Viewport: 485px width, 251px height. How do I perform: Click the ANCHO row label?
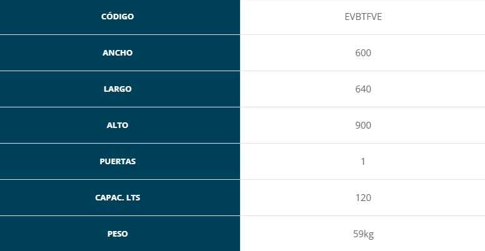[x=117, y=53]
